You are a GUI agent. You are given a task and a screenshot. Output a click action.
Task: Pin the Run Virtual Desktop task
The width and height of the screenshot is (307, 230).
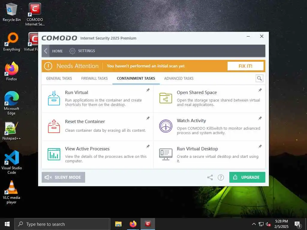coord(260,146)
